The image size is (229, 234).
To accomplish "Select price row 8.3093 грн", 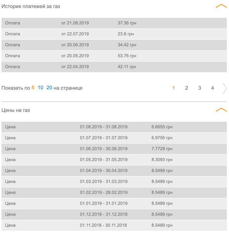I will click(x=114, y=160).
